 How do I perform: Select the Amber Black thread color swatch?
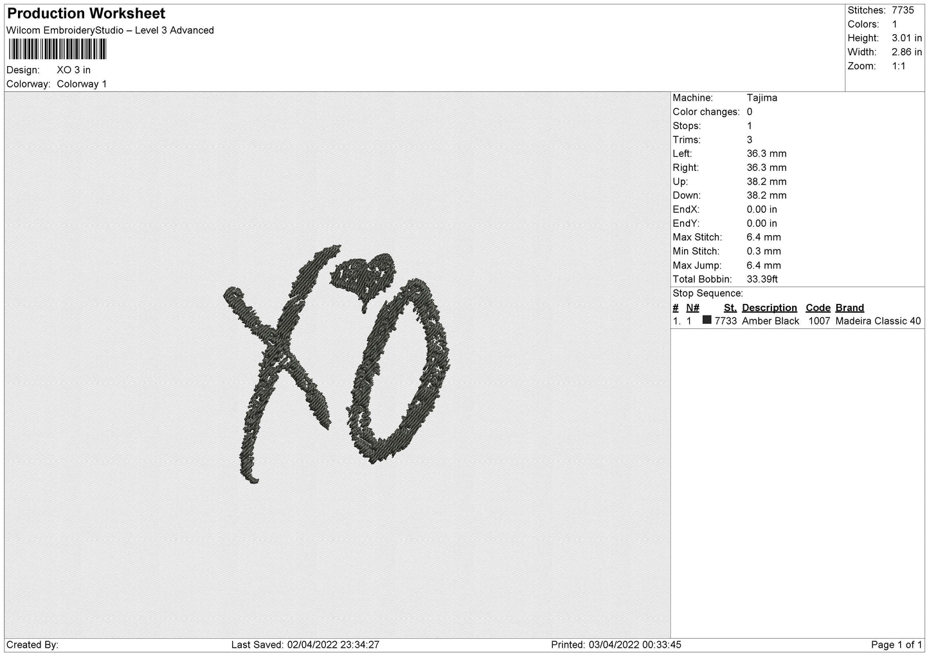(x=707, y=320)
